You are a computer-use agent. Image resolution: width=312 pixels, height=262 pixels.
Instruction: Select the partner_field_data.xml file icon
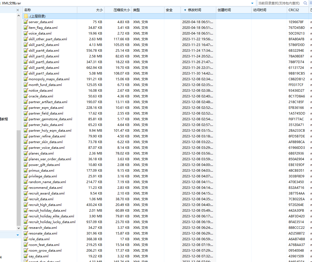26,113
